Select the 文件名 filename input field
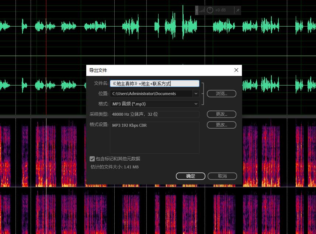The width and height of the screenshot is (316, 234). click(x=155, y=83)
